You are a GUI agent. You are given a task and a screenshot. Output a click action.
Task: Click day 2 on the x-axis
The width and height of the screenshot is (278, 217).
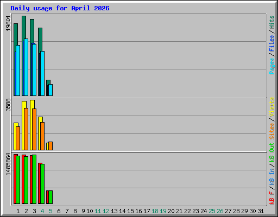pos(26,211)
